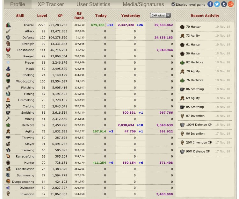Click Hunter today gain 411,254
The image size is (239, 199).
[x=99, y=163]
